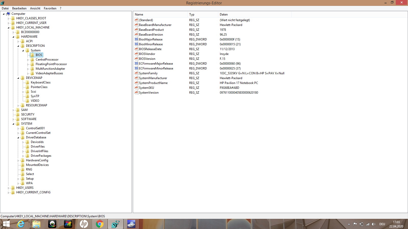
Task: Click the SystemSKU string value icon
Action: 136,88
